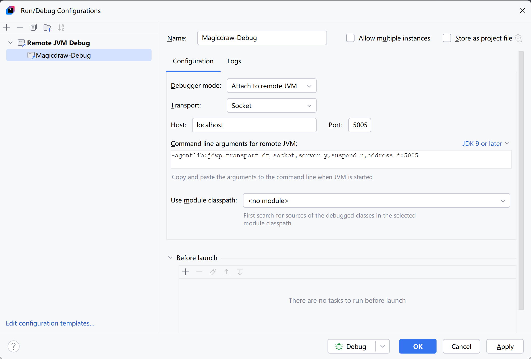Click the Remove Configuration minus icon
Image resolution: width=531 pixels, height=359 pixels.
click(x=20, y=27)
